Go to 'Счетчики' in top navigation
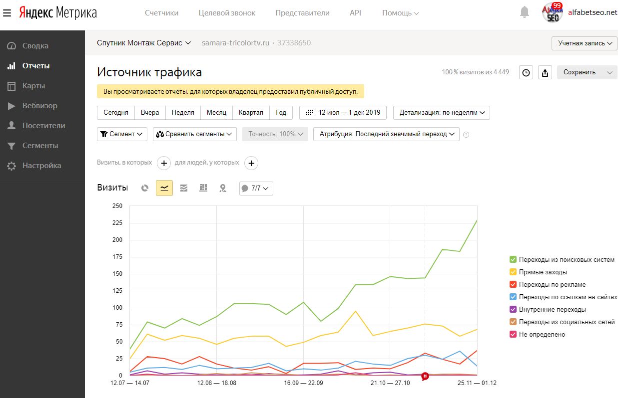Screen dimensions: 618x398 click(161, 13)
